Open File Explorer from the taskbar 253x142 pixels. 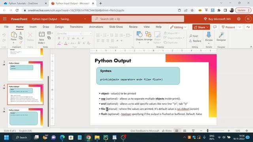tap(97, 137)
